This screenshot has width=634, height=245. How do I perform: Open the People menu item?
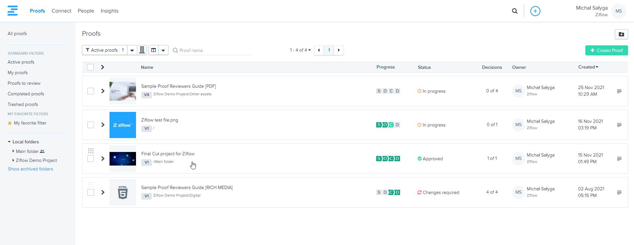tap(86, 11)
